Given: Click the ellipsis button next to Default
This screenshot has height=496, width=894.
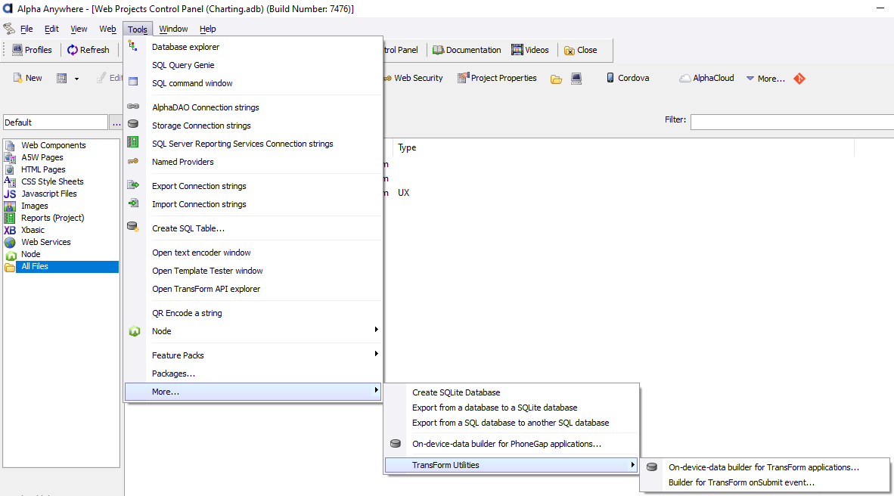Looking at the screenshot, I should tap(116, 122).
